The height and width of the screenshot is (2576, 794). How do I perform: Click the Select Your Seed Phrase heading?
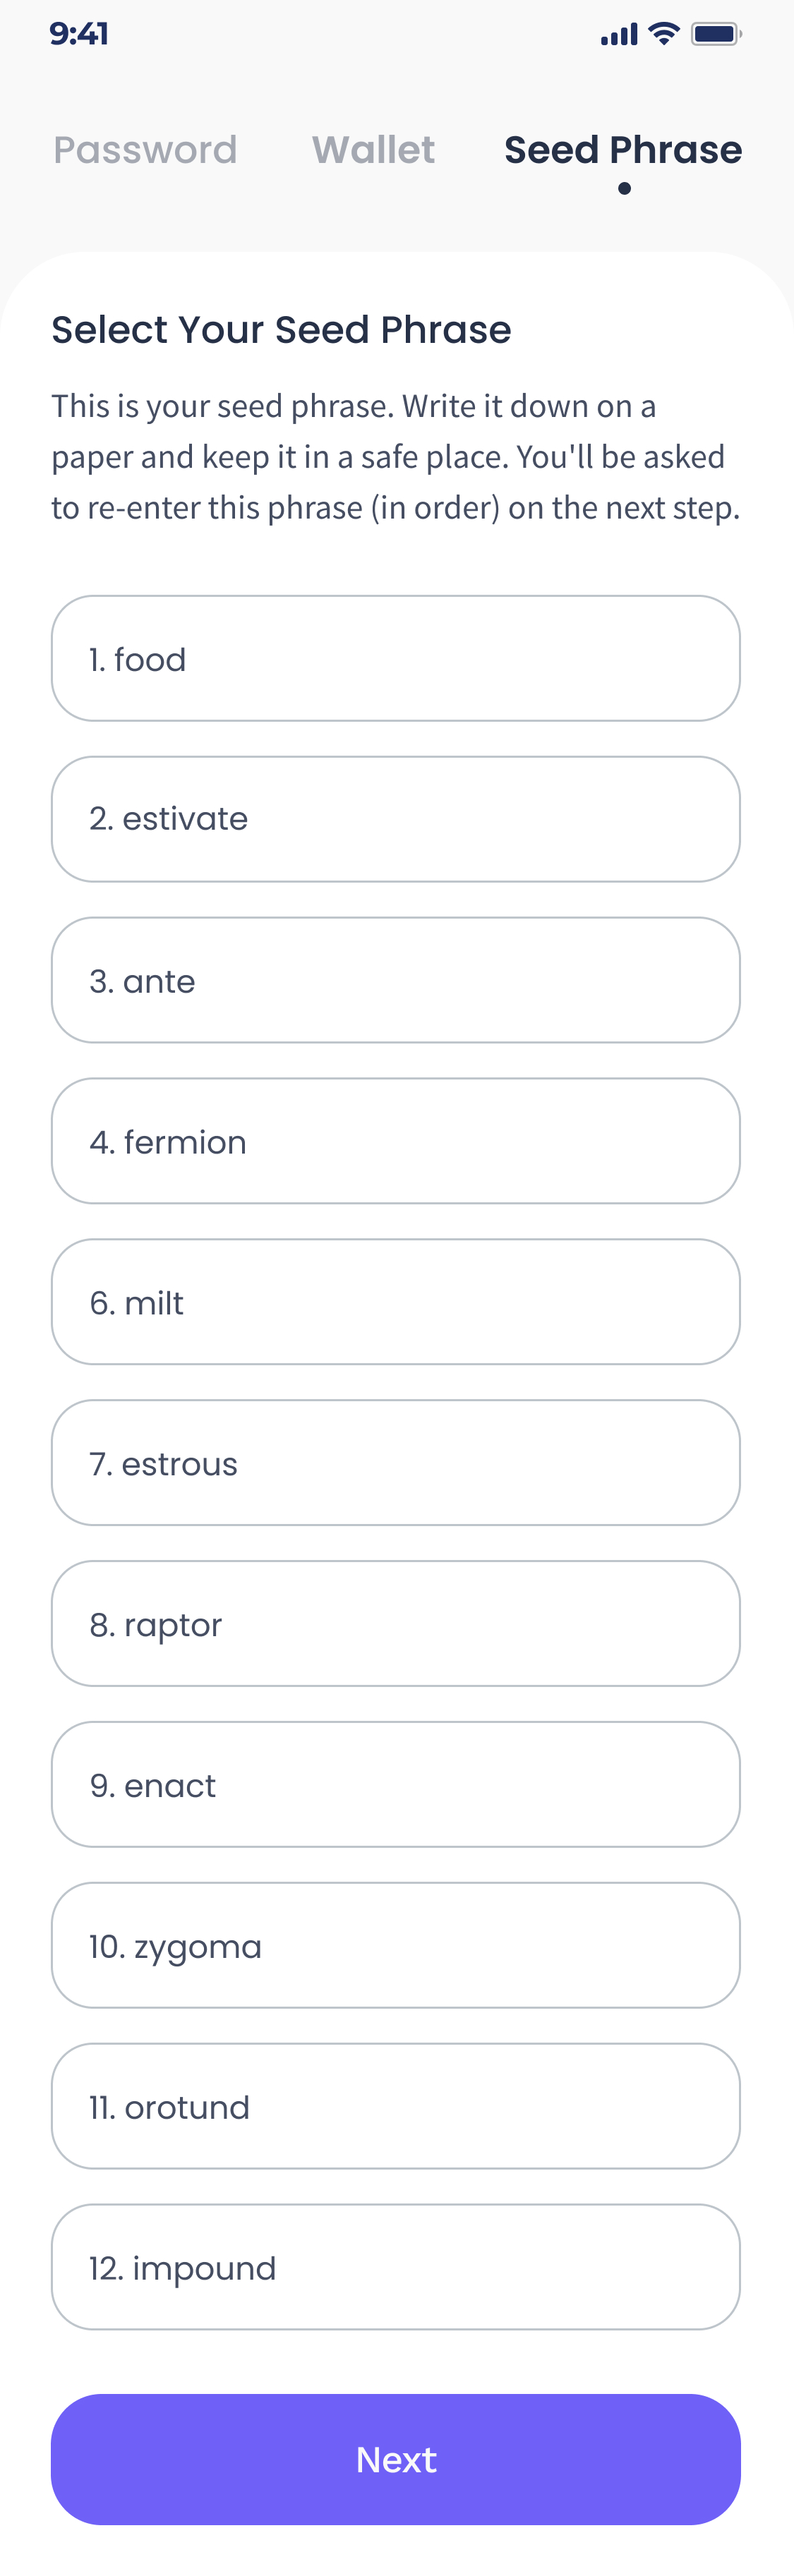[x=281, y=330]
